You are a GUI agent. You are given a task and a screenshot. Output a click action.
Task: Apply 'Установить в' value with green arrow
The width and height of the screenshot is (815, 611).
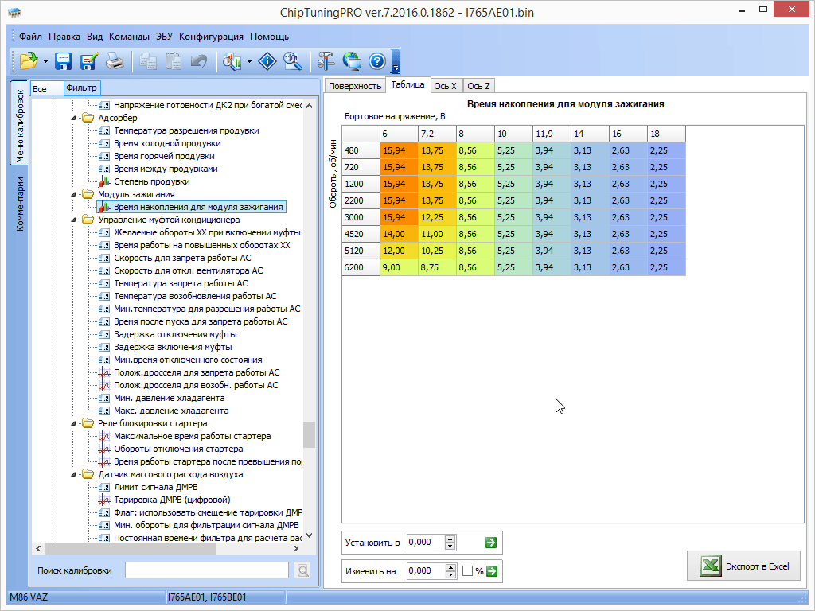491,543
